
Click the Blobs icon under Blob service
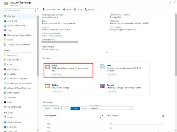5,117
